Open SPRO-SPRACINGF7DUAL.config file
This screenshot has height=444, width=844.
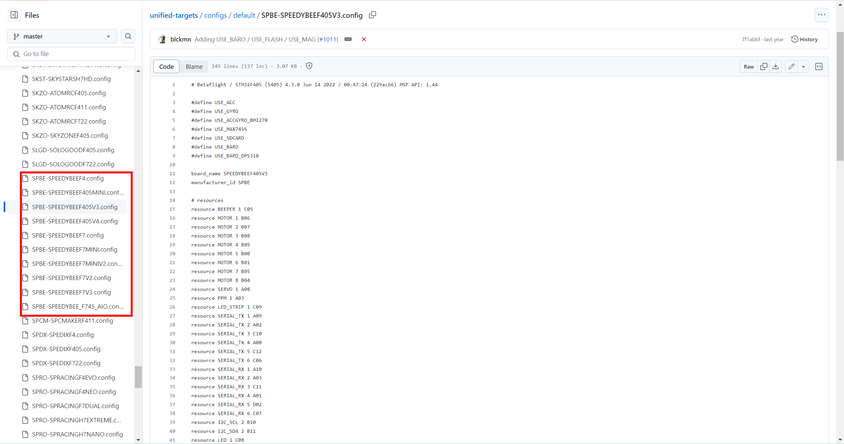point(75,406)
